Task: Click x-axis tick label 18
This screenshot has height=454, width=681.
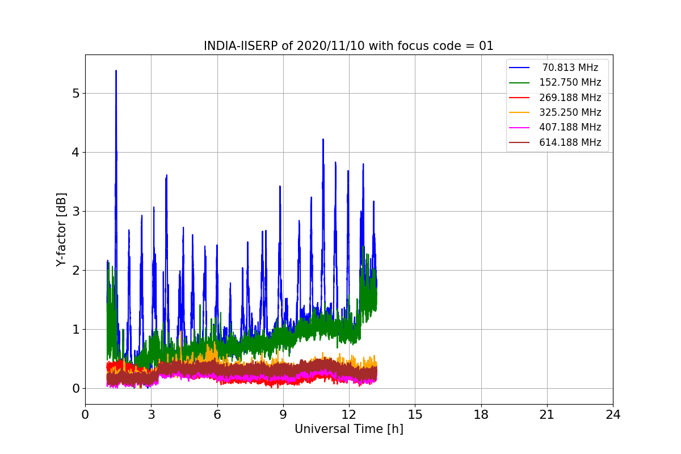Action: pyautogui.click(x=481, y=415)
